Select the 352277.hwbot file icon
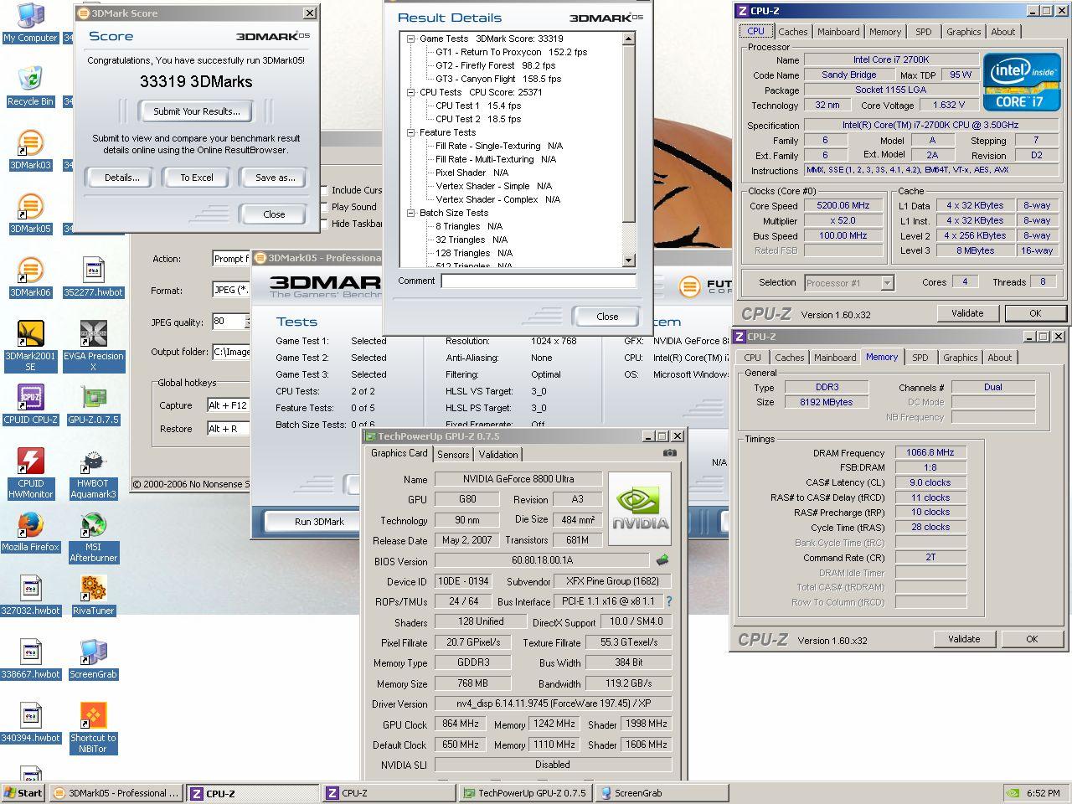The image size is (1072, 804). point(93,276)
